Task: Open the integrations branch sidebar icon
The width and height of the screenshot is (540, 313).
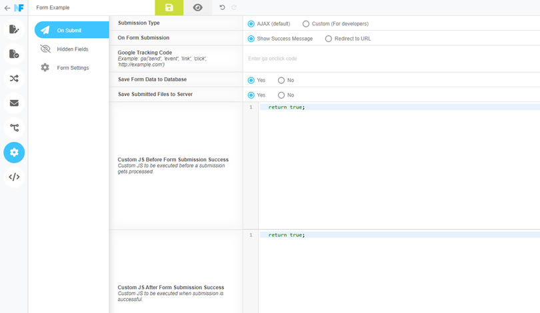Action: (14, 128)
